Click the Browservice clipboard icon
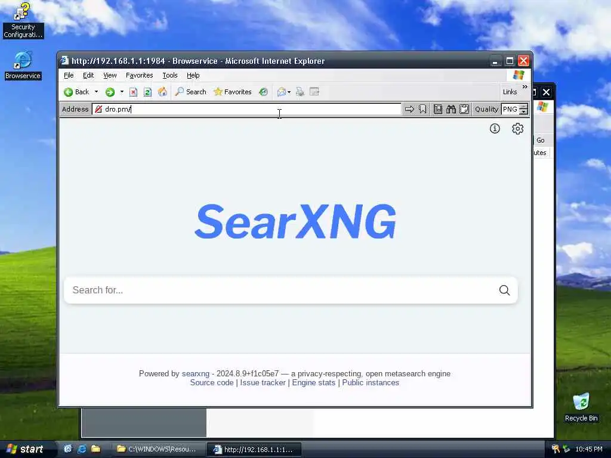This screenshot has height=458, width=611. [464, 109]
